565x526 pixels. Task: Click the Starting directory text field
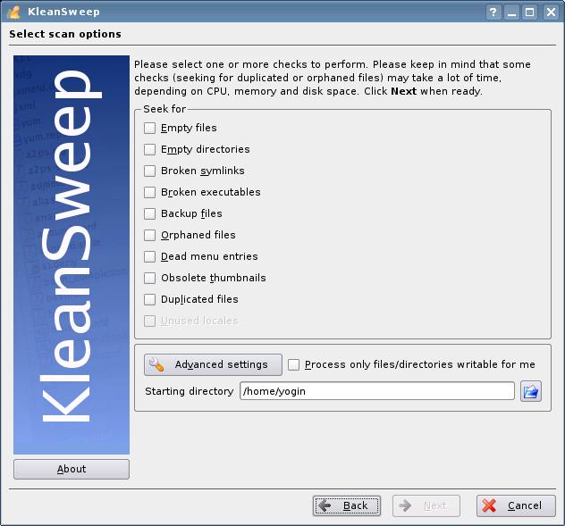(x=377, y=391)
